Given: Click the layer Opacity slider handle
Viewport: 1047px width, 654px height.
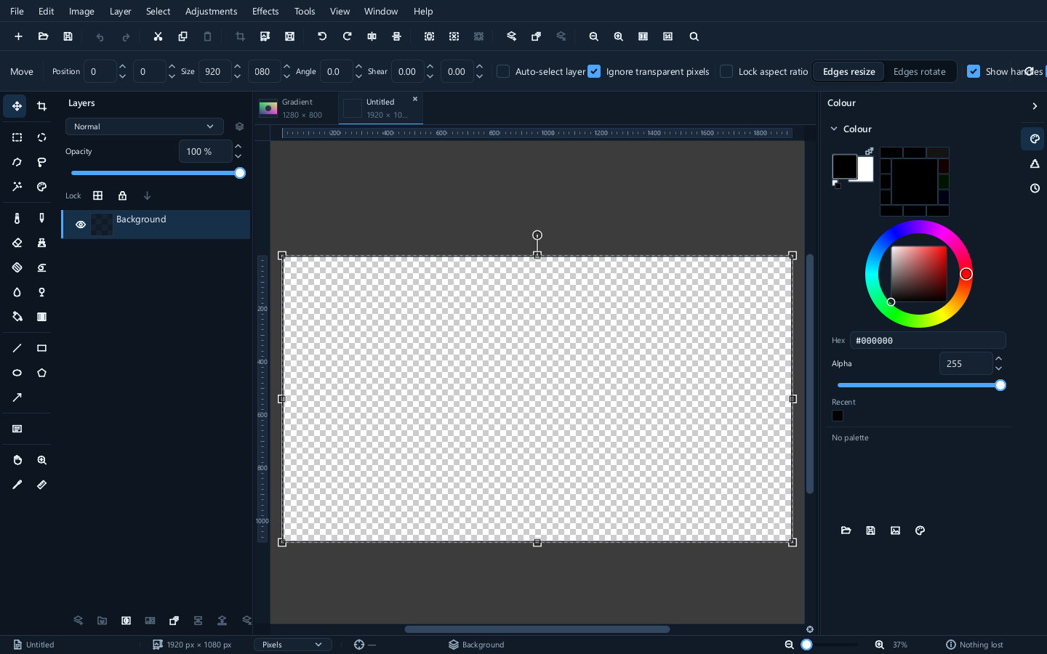Looking at the screenshot, I should click(x=240, y=173).
